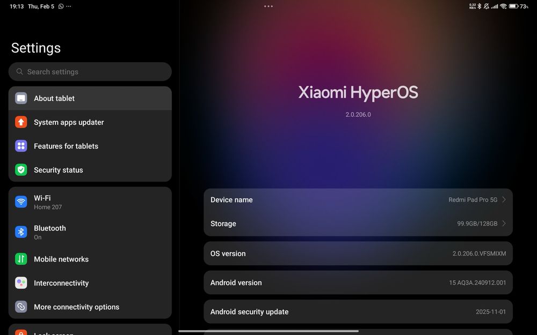Open About tablet settings

click(x=90, y=99)
